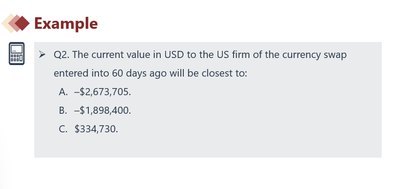Click the arrow bullet before Q2
The image size is (396, 189).
click(42, 55)
